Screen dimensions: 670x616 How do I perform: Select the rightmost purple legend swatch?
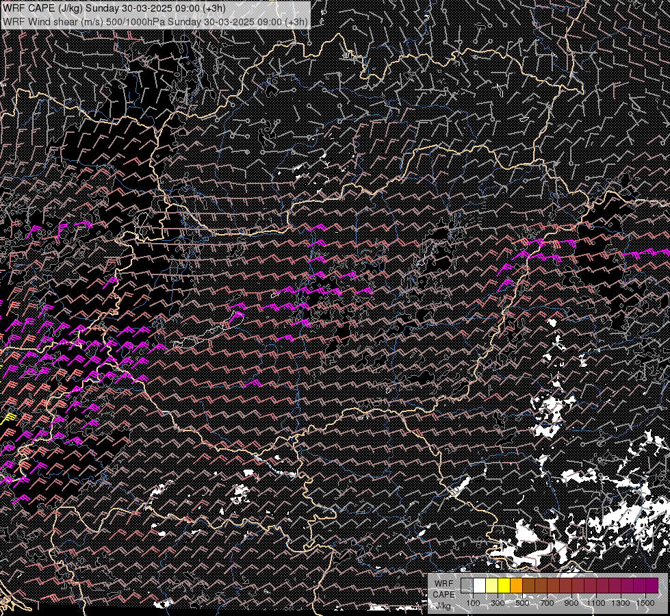(652, 585)
